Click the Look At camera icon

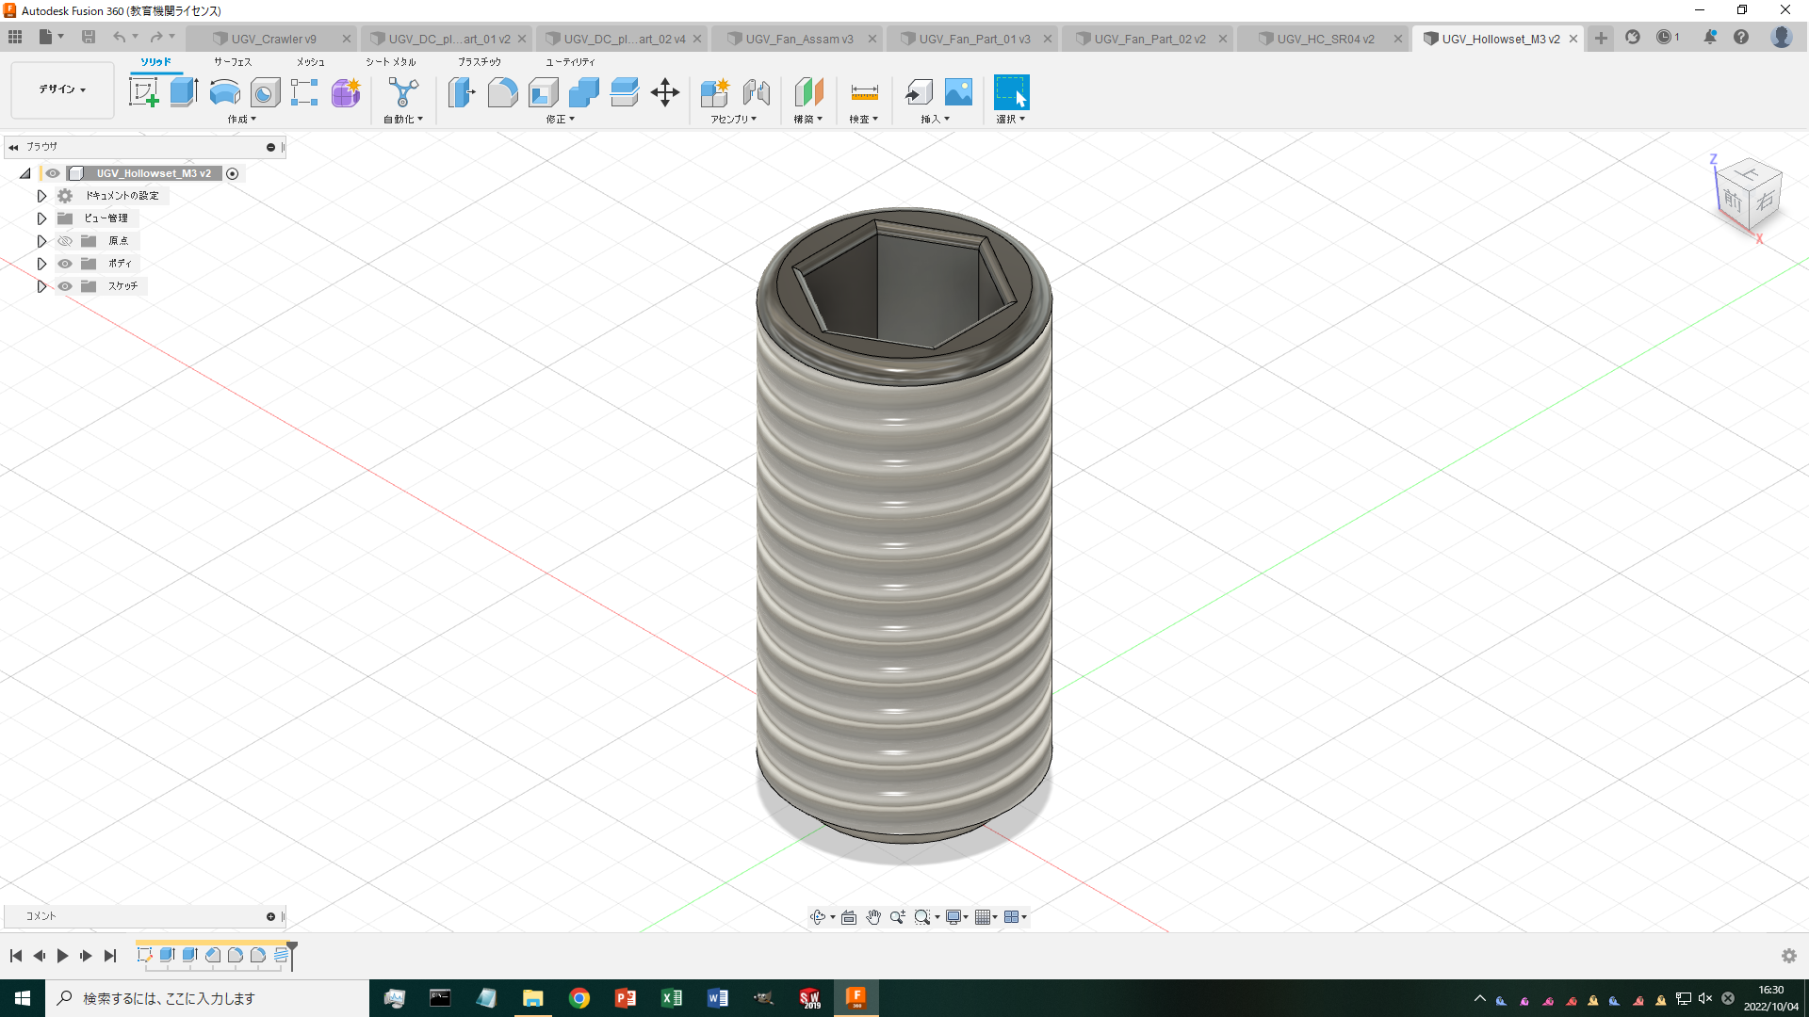click(x=849, y=917)
